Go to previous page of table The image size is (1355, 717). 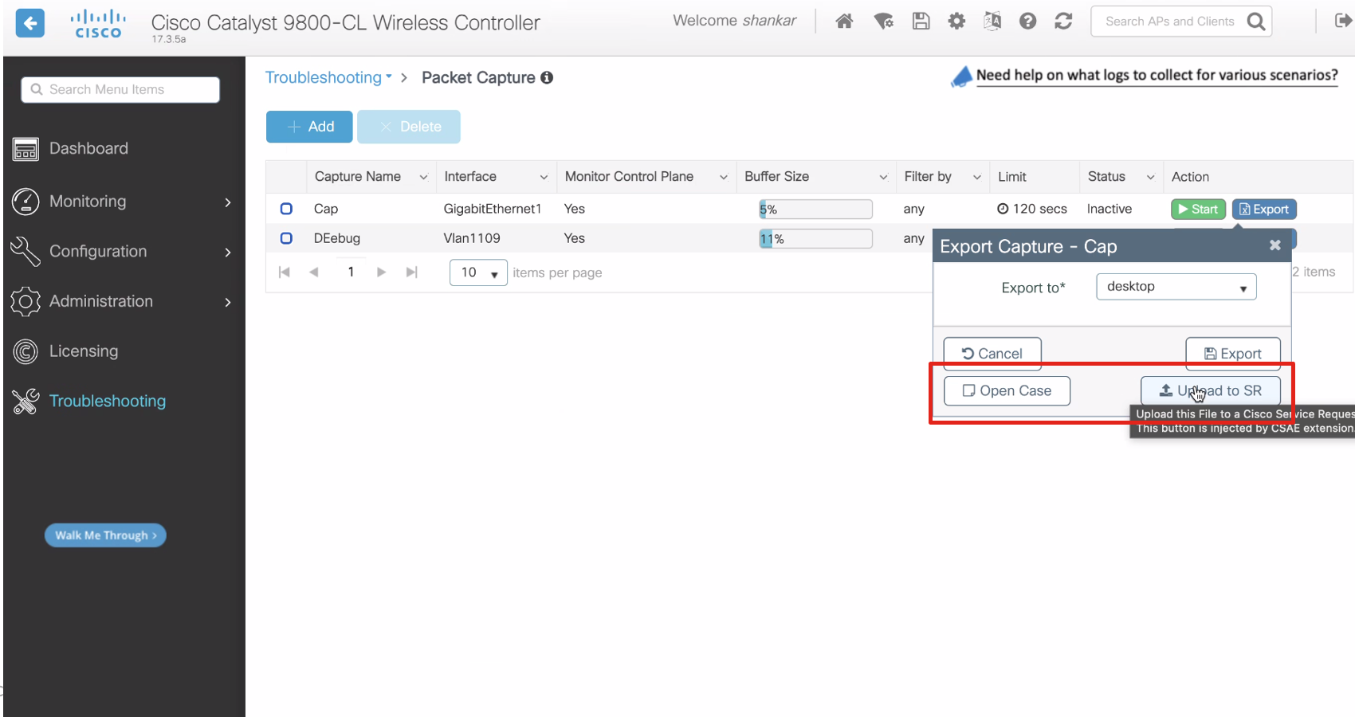click(x=314, y=272)
